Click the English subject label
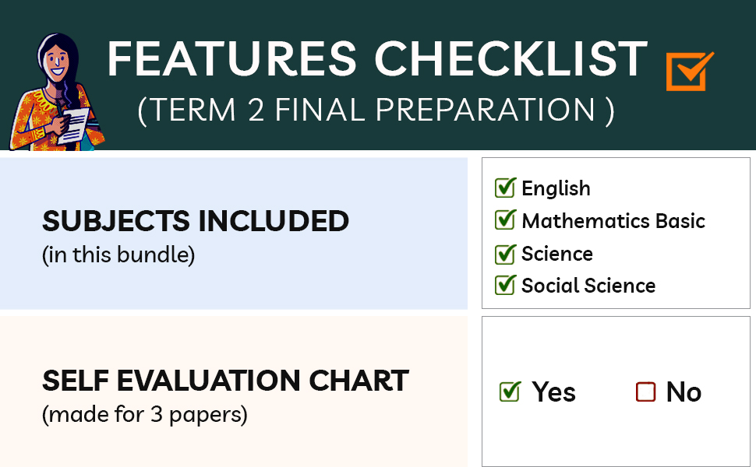This screenshot has height=467, width=756. [x=556, y=188]
